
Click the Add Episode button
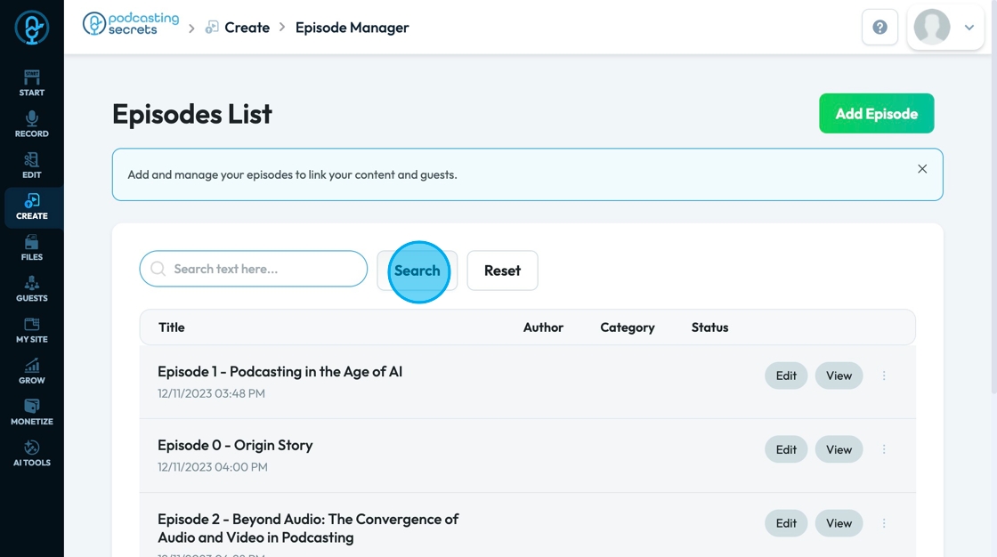[x=876, y=114]
